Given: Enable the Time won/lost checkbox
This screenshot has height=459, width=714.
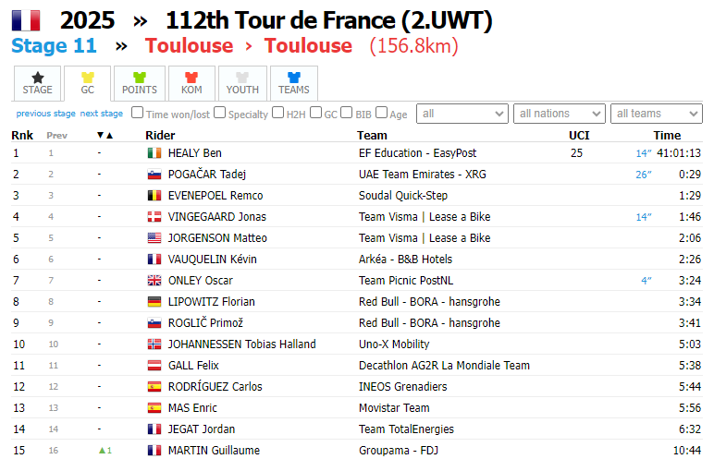Looking at the screenshot, I should coord(138,114).
